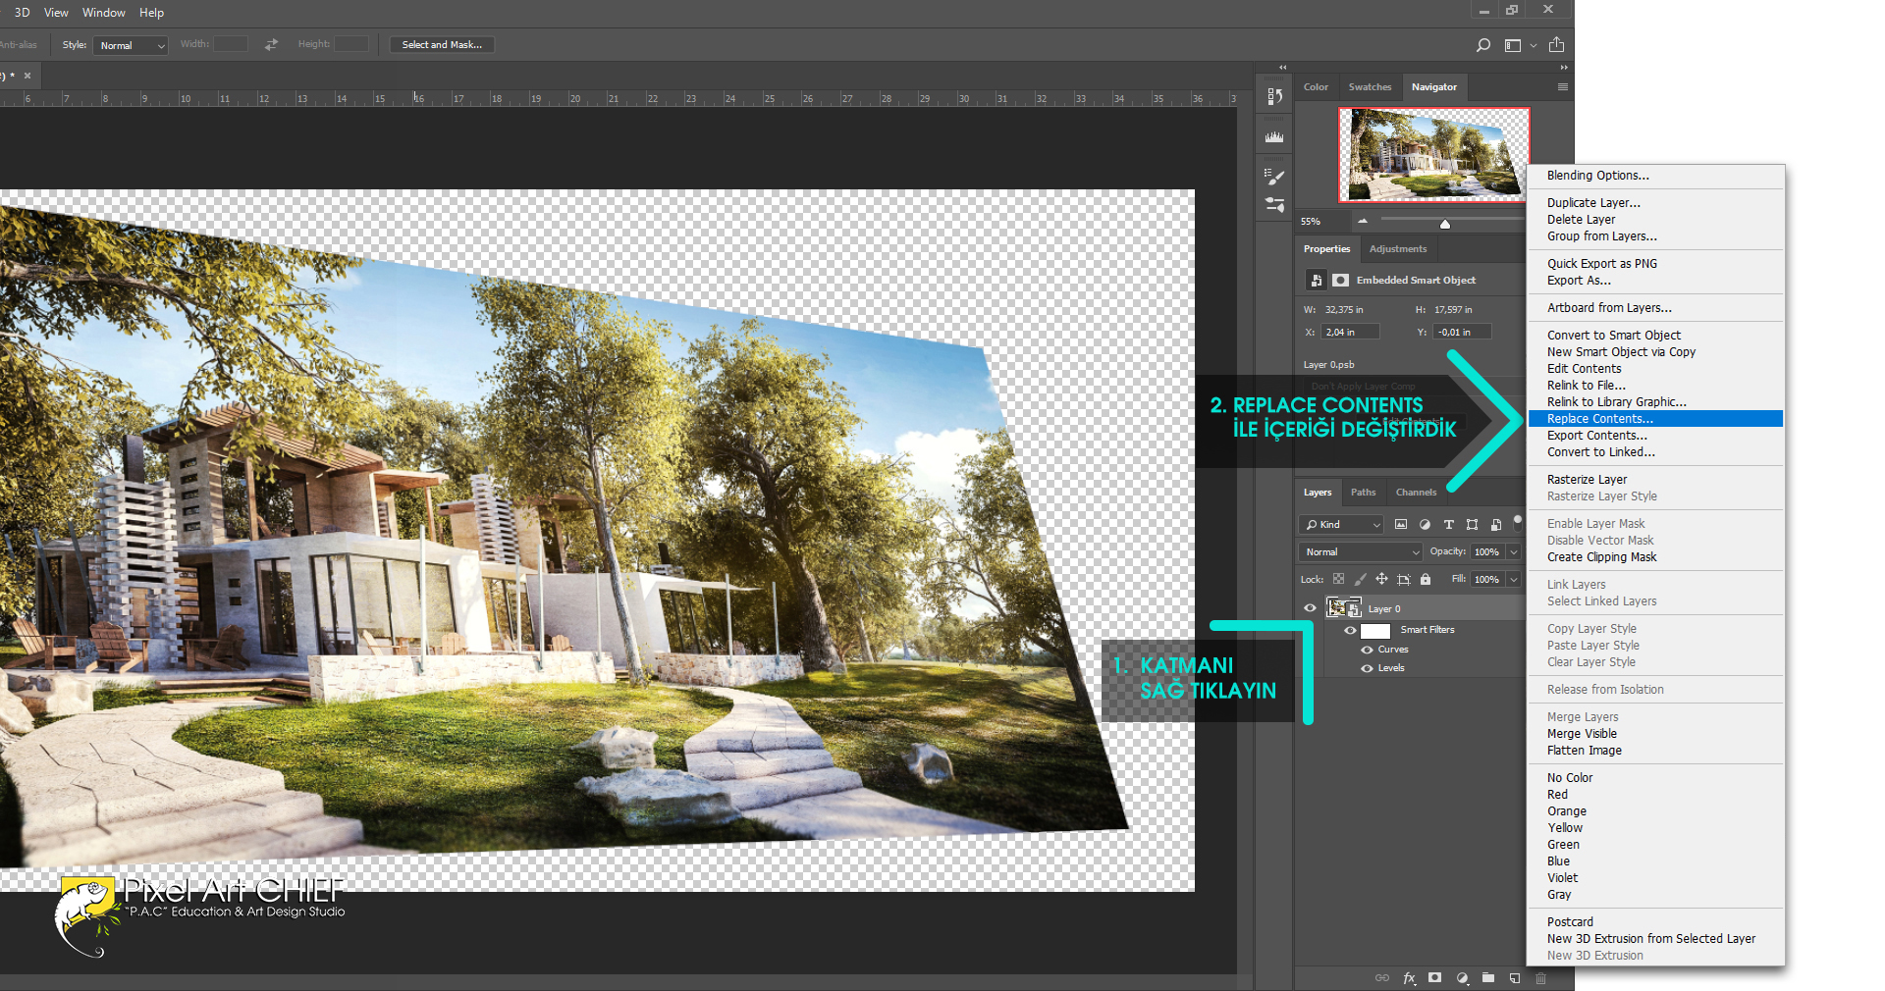Toggle lock all padlock icon
The width and height of the screenshot is (1885, 991).
(x=1426, y=579)
